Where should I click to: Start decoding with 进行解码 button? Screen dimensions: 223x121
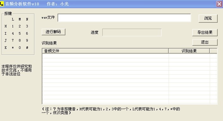pos(53,32)
